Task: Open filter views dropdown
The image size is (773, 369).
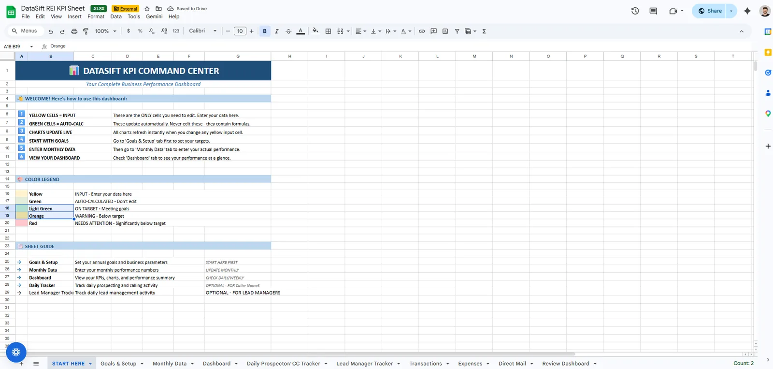Action: coord(471,31)
